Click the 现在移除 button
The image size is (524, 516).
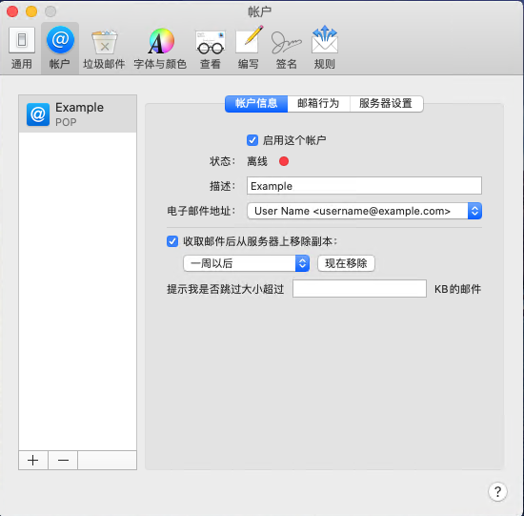click(346, 263)
